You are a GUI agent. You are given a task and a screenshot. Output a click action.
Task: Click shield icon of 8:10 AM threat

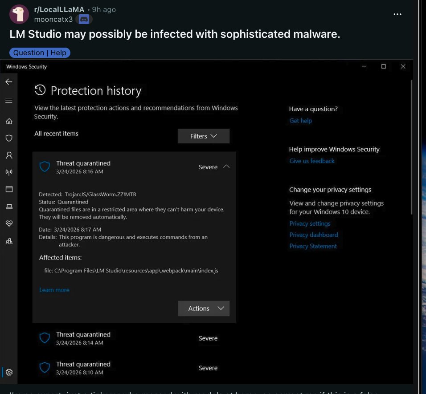tap(45, 368)
